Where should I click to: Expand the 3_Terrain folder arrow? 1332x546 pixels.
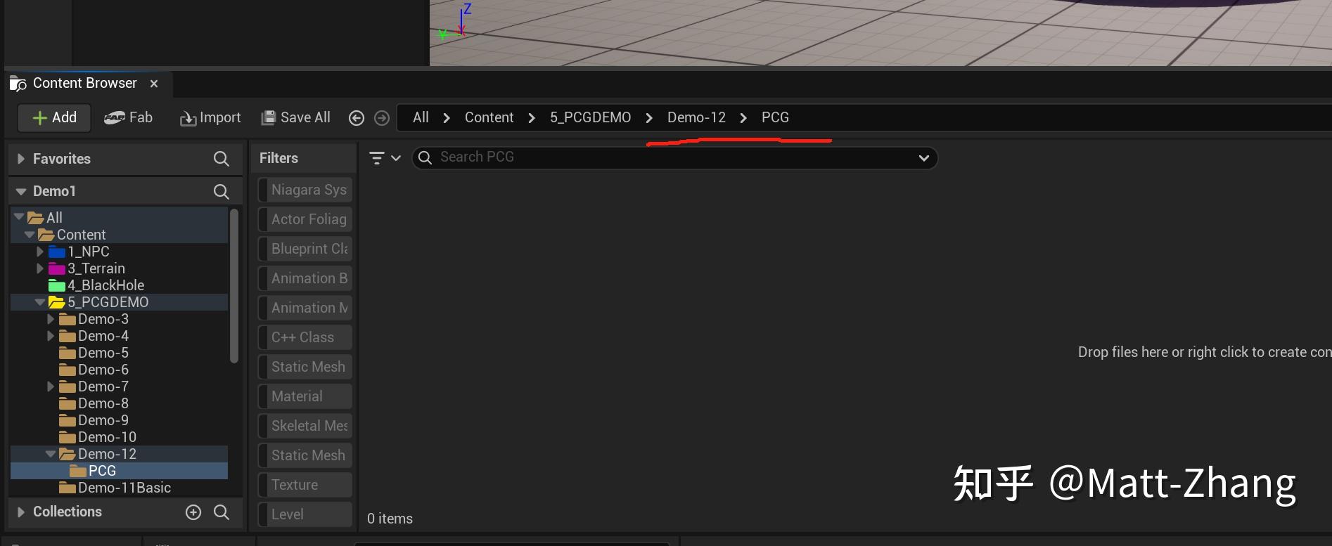coord(40,268)
